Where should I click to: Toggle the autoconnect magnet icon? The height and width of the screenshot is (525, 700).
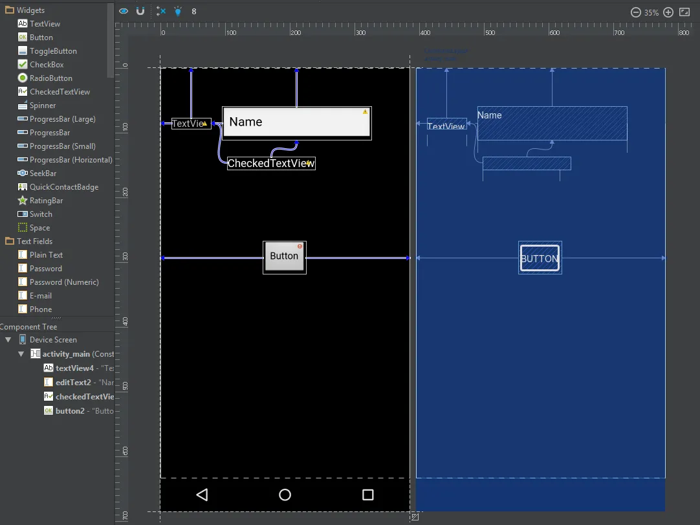coord(140,12)
